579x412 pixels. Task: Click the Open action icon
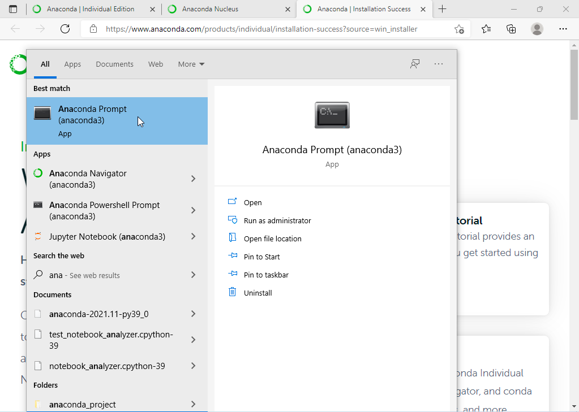coord(232,202)
